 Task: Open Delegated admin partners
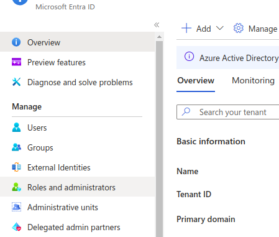point(78,227)
